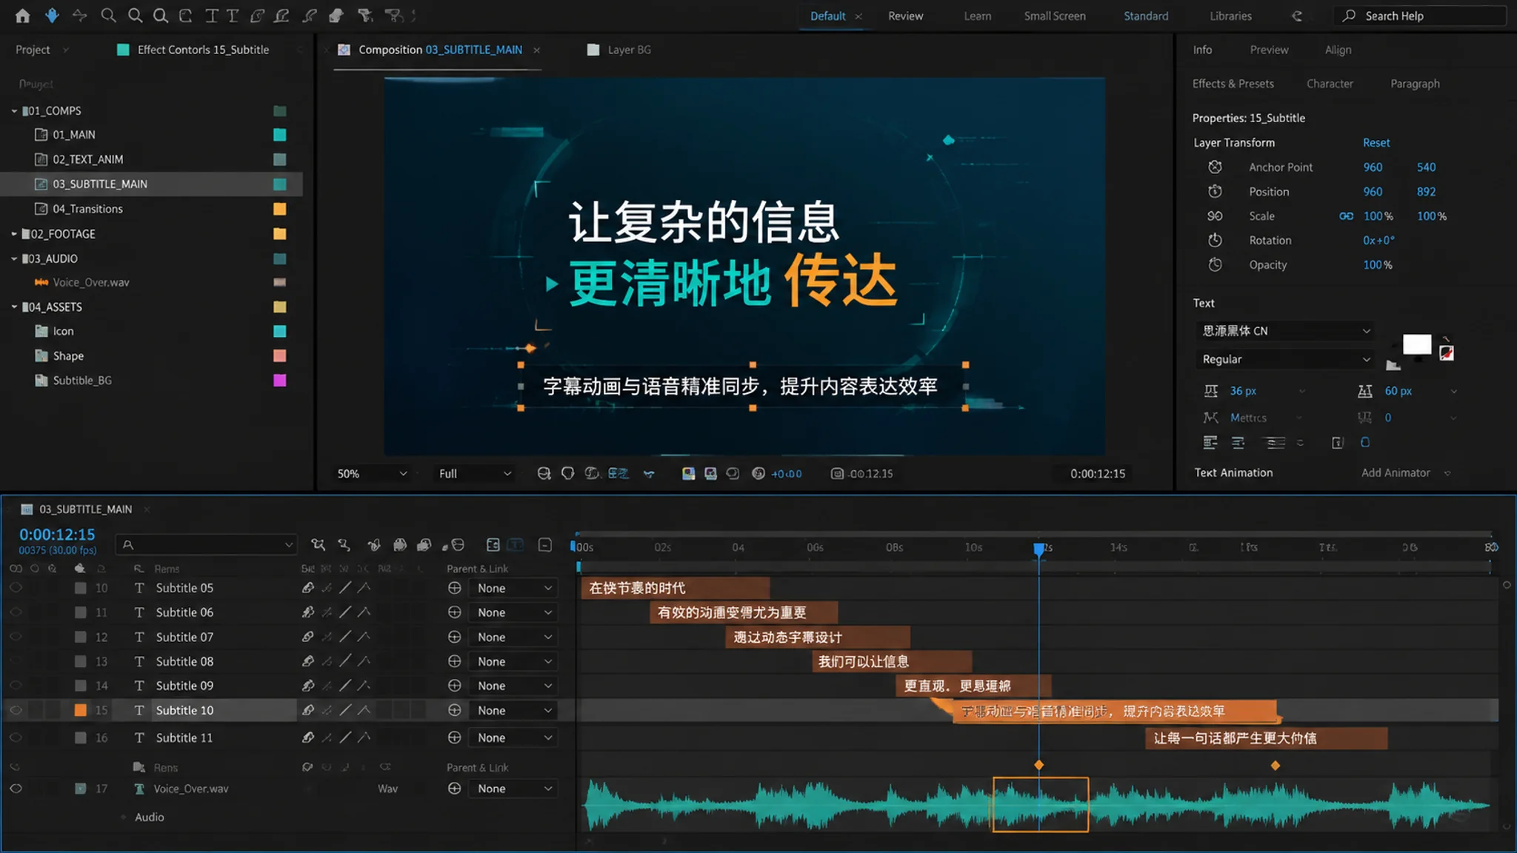Switch to the Layer BG viewer tab
1517x853 pixels.
629,50
